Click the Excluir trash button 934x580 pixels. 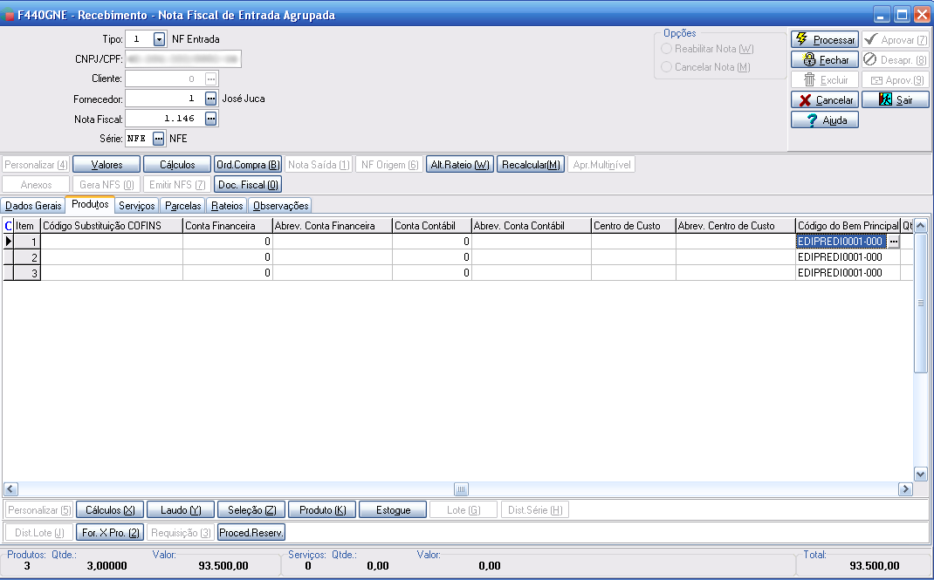tap(824, 79)
